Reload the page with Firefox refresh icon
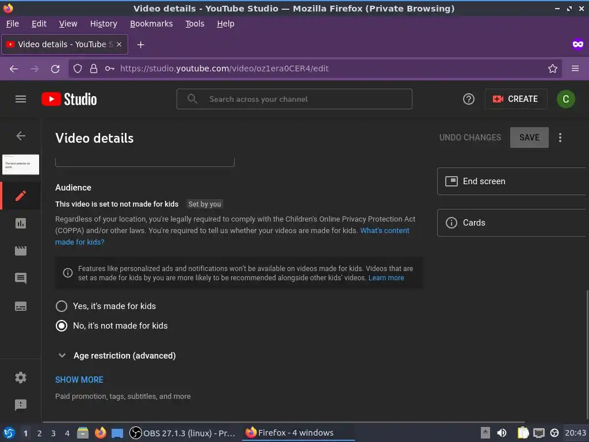 (x=55, y=69)
